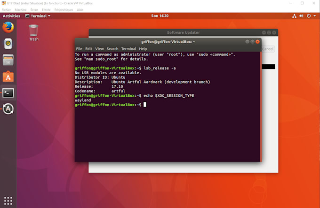Image resolution: width=320 pixels, height=208 pixels.
Task: Click 'echo $XDG_SESSION_TYPE' command text
Action: (169, 96)
